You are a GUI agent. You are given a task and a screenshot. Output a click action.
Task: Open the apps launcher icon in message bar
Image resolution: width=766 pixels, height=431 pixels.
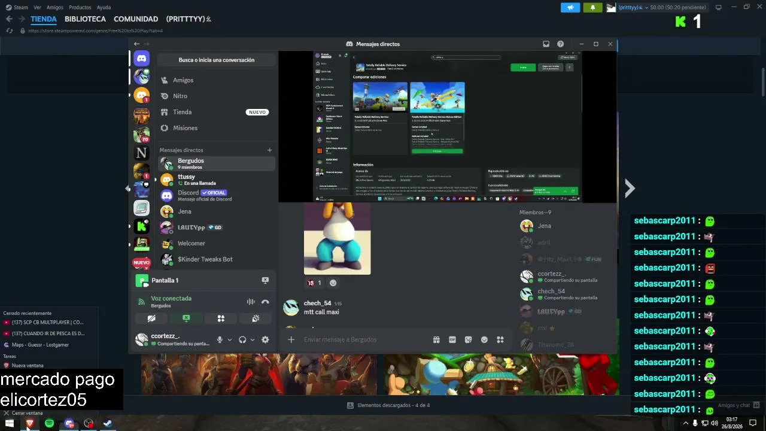(500, 339)
